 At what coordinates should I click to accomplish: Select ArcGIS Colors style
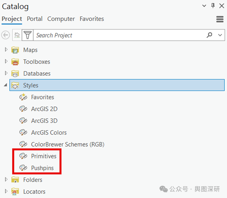[49, 133]
